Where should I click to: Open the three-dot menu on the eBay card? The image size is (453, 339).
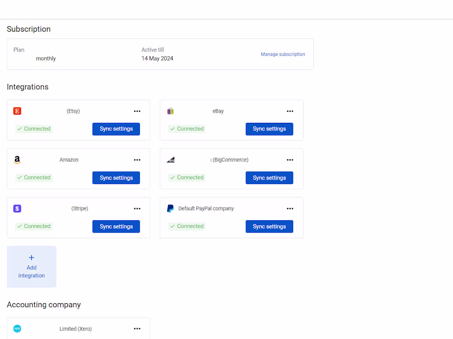coord(290,111)
